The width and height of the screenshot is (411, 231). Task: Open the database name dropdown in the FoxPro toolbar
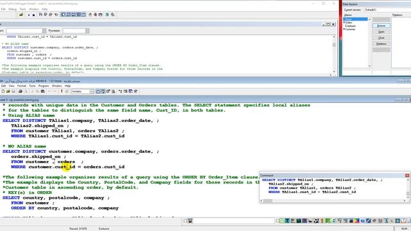coord(91,91)
